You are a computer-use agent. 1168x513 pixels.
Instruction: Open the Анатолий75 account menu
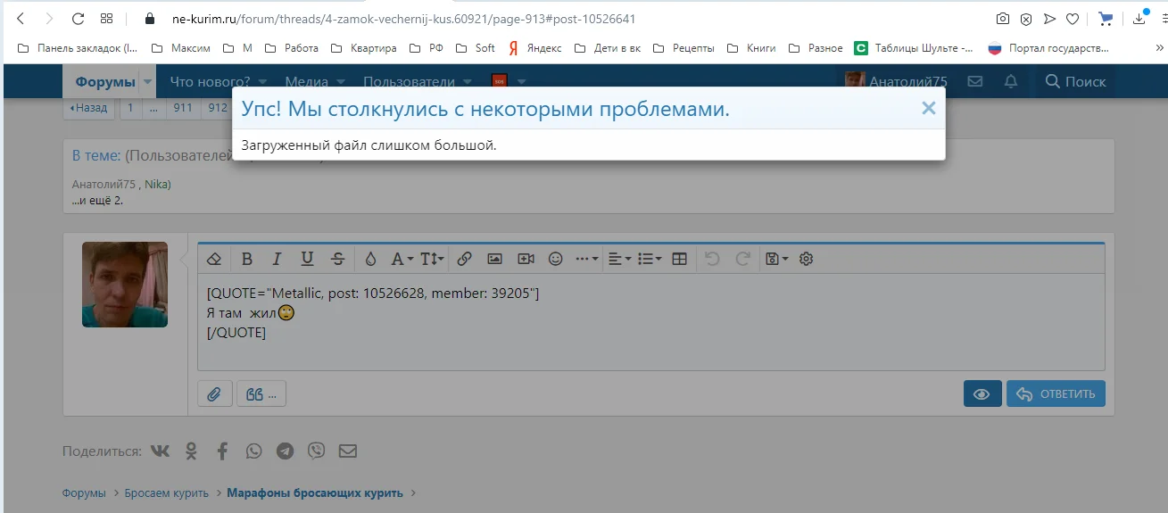(x=897, y=81)
